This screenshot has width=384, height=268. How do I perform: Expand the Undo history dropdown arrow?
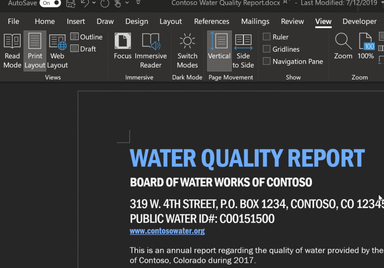click(x=94, y=3)
